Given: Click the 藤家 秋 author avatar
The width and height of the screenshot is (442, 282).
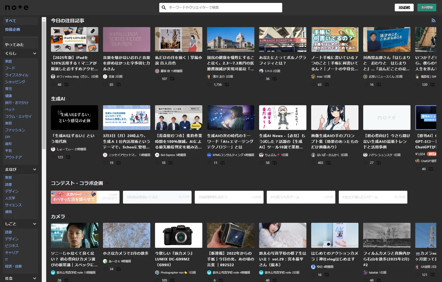Looking at the screenshot, I should click(157, 71).
